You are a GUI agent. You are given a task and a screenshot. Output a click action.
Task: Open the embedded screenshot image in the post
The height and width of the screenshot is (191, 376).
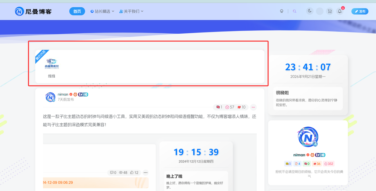point(150,162)
